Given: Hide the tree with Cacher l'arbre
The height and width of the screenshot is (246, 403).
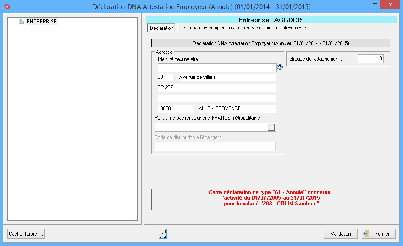Looking at the screenshot, I should [x=26, y=234].
